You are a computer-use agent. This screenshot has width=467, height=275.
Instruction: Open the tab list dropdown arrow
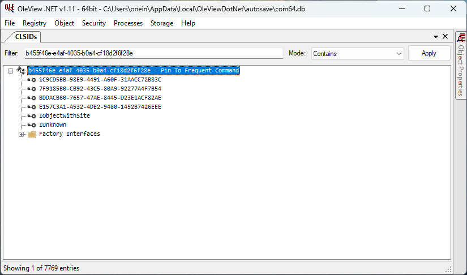click(436, 37)
